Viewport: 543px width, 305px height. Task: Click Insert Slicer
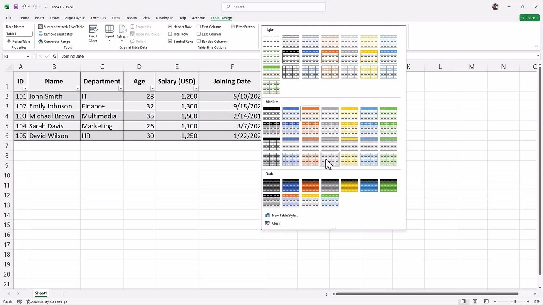pyautogui.click(x=93, y=33)
